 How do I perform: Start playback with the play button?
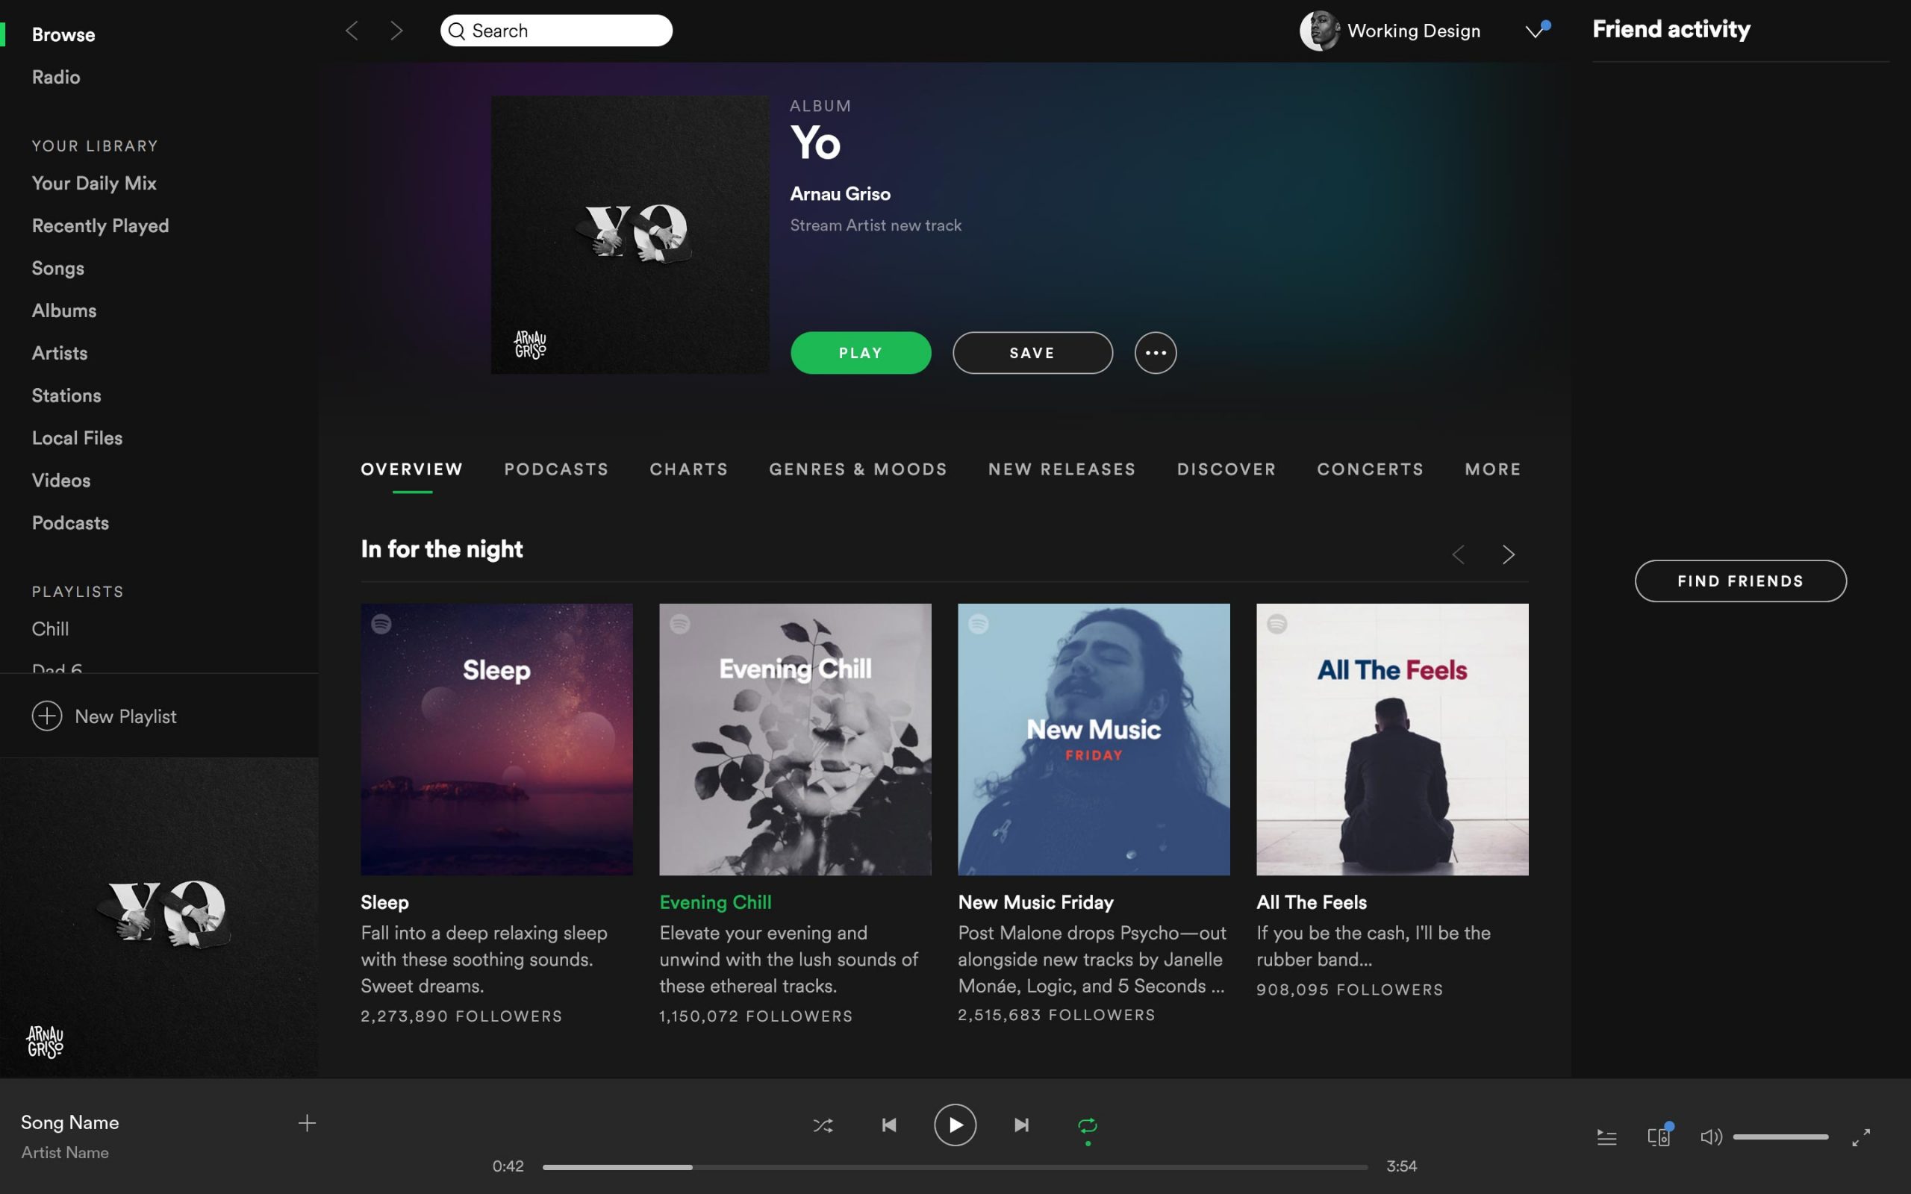(955, 1125)
